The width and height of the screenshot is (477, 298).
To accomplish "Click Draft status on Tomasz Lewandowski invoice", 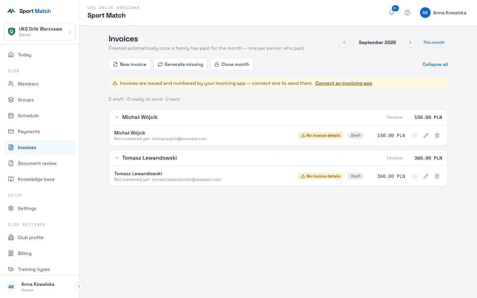I will tap(356, 176).
